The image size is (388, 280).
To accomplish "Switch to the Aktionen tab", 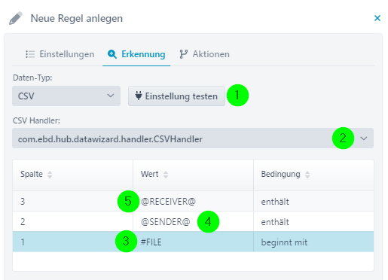I will click(204, 54).
